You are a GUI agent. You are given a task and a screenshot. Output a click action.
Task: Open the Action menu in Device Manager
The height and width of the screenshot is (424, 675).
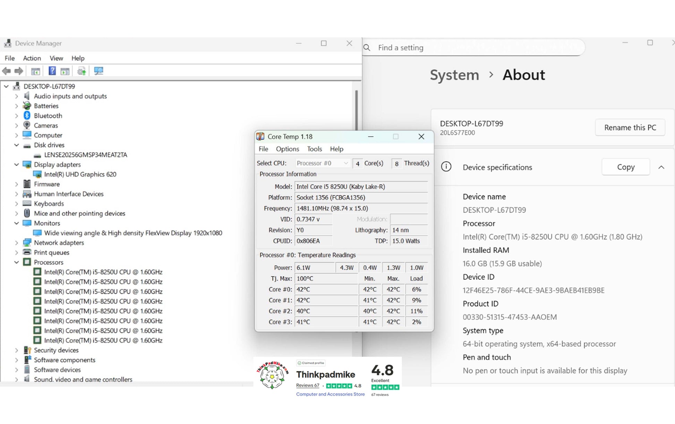(x=32, y=58)
